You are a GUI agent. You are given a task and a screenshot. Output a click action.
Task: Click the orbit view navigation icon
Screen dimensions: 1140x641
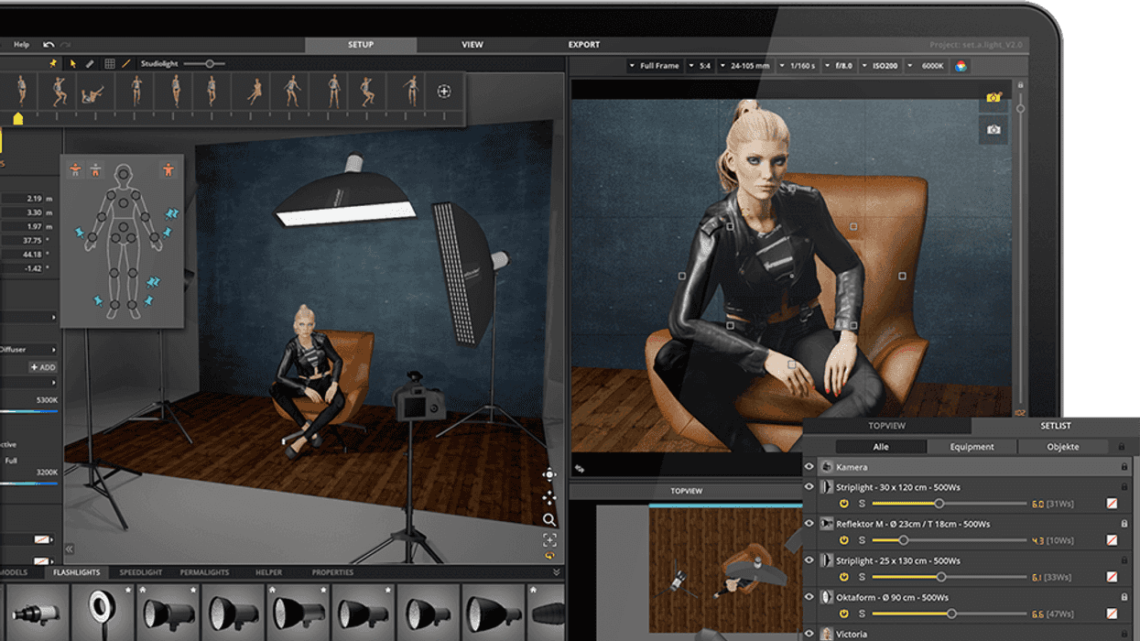tap(549, 474)
